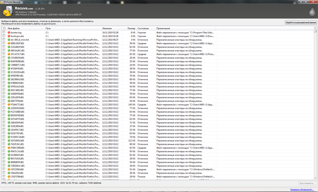
Task: Select the file name E9477FF8d01
Action: [x=17, y=101]
